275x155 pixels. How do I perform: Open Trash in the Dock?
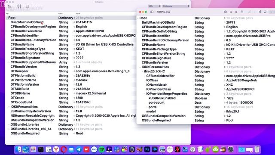(257, 149)
